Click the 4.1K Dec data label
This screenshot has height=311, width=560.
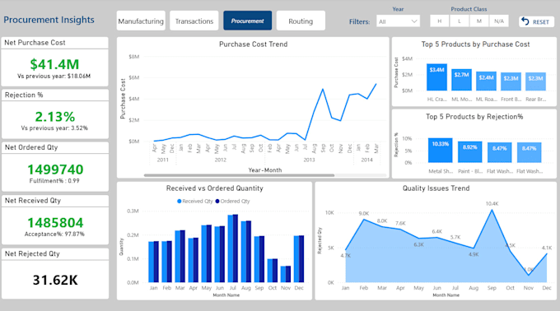click(x=547, y=248)
